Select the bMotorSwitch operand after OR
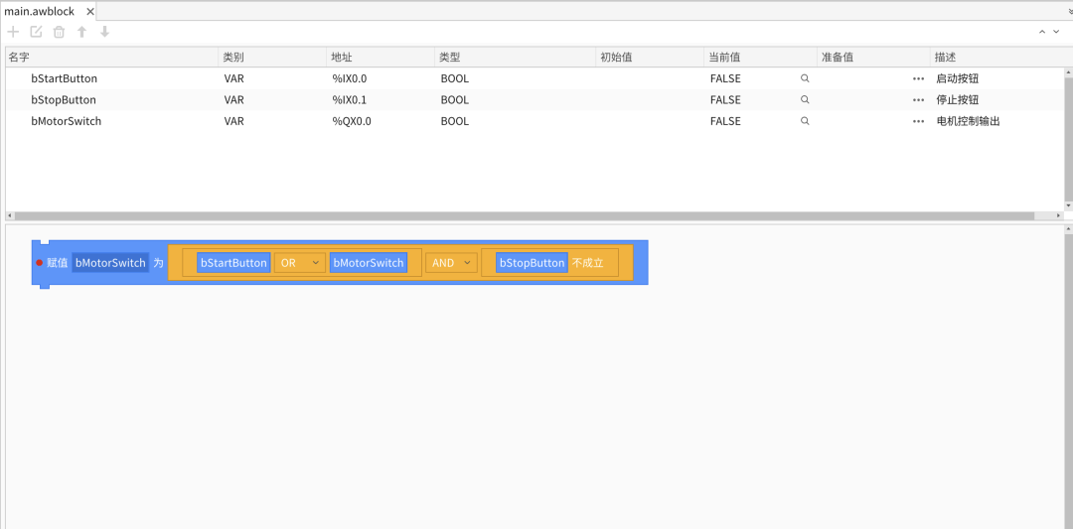Image resolution: width=1073 pixels, height=529 pixels. 369,262
